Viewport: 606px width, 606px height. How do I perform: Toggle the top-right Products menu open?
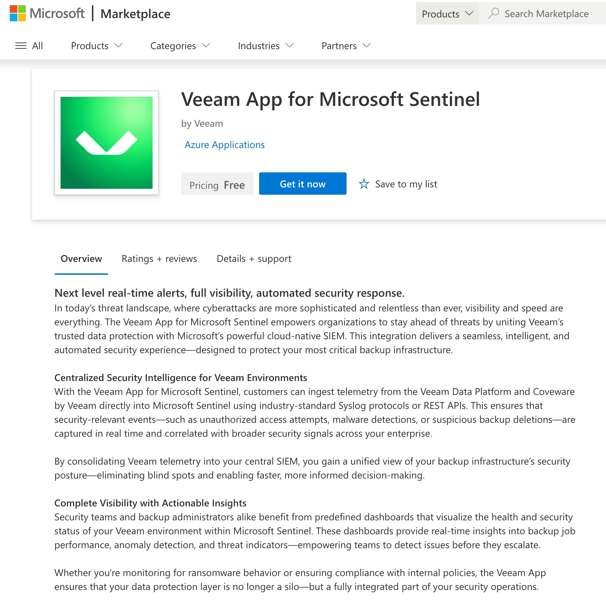447,14
